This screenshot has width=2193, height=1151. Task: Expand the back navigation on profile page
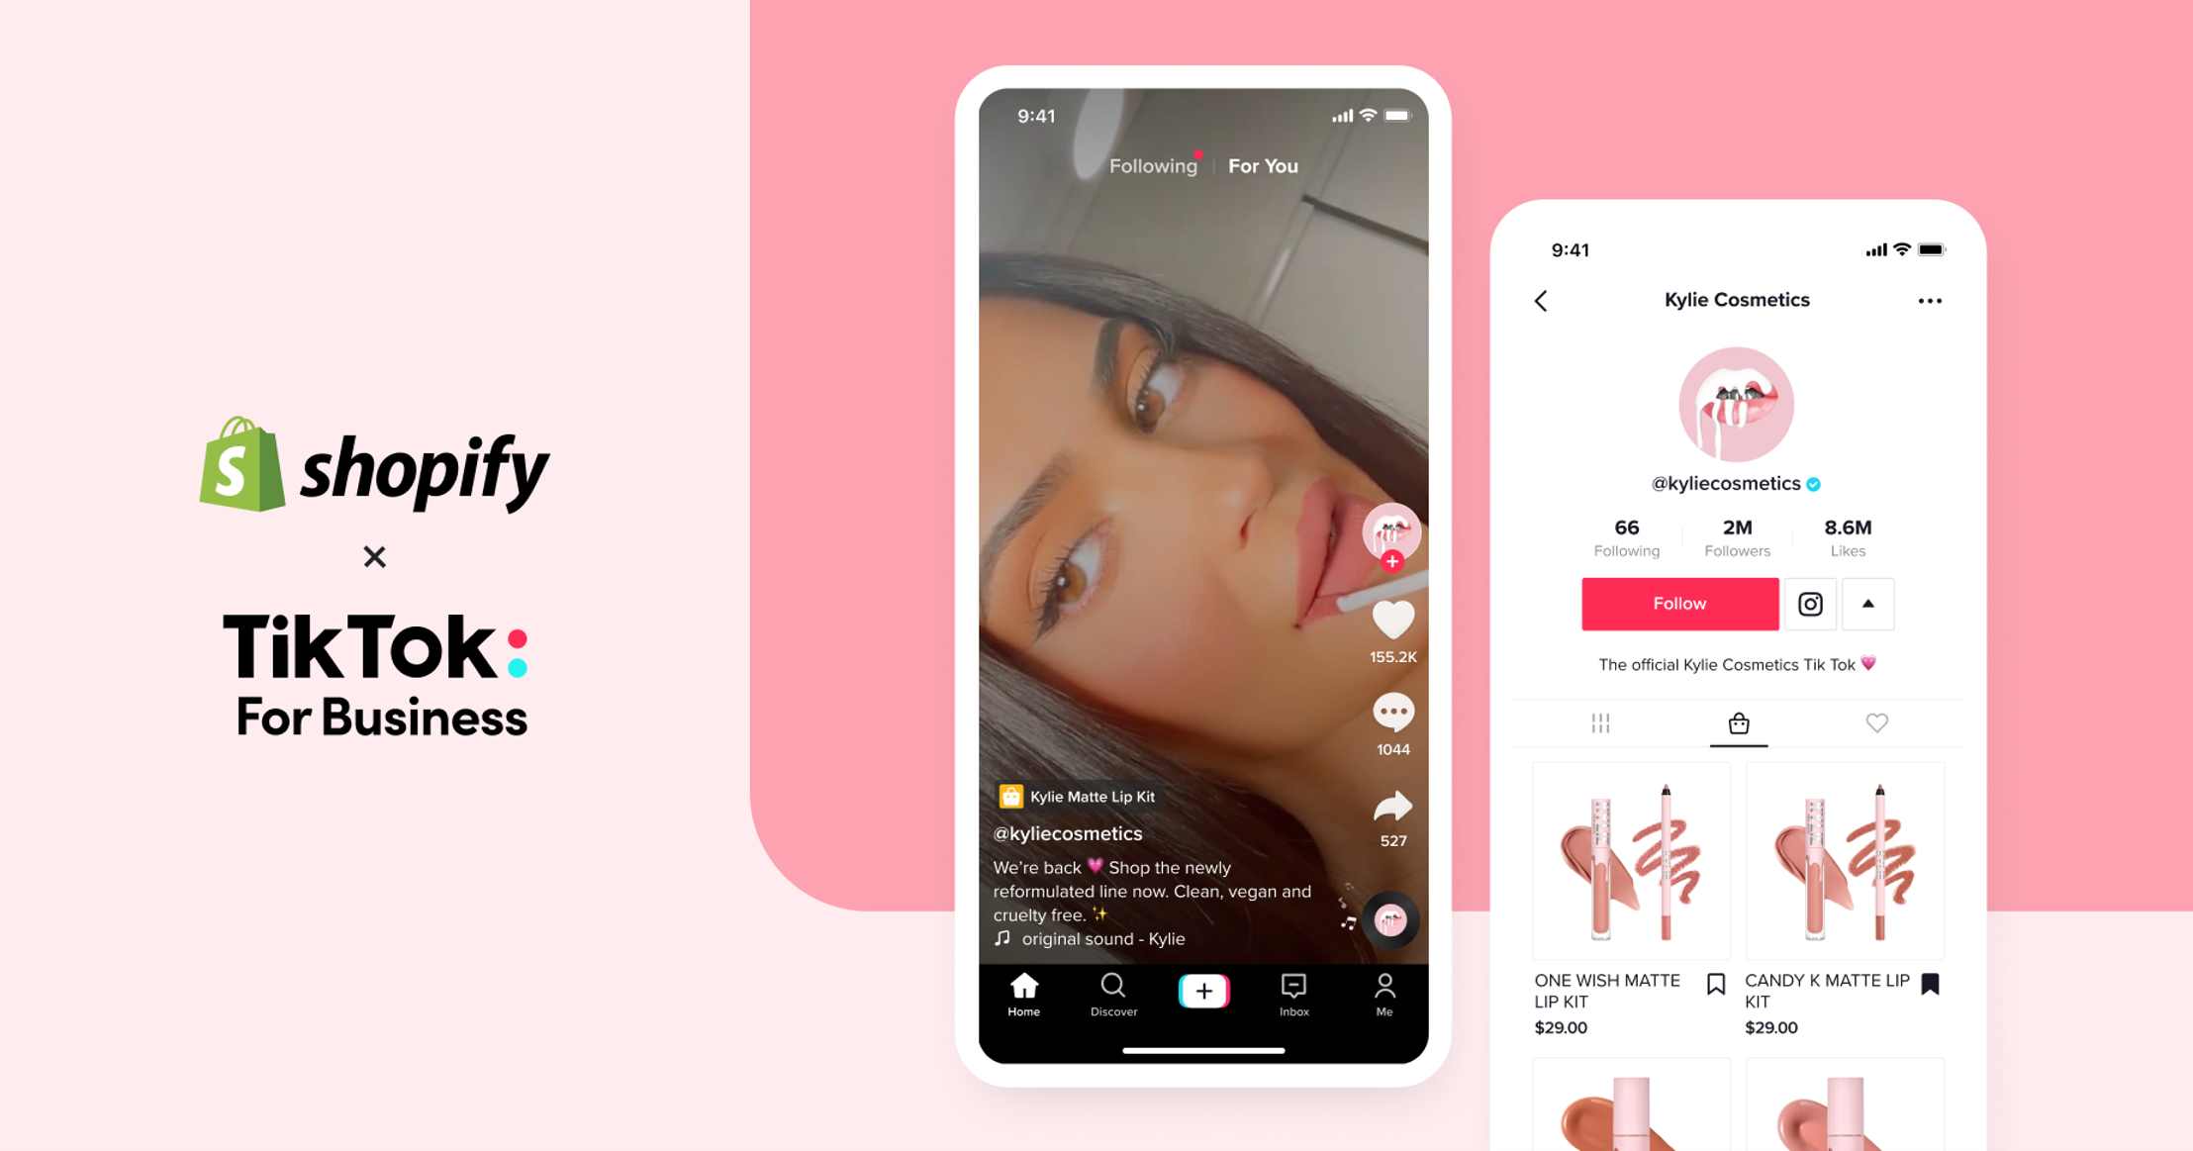[x=1540, y=302]
